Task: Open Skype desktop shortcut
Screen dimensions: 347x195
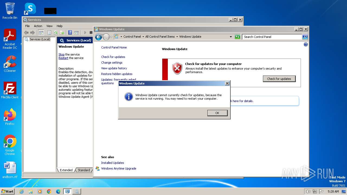Action: coord(30,9)
